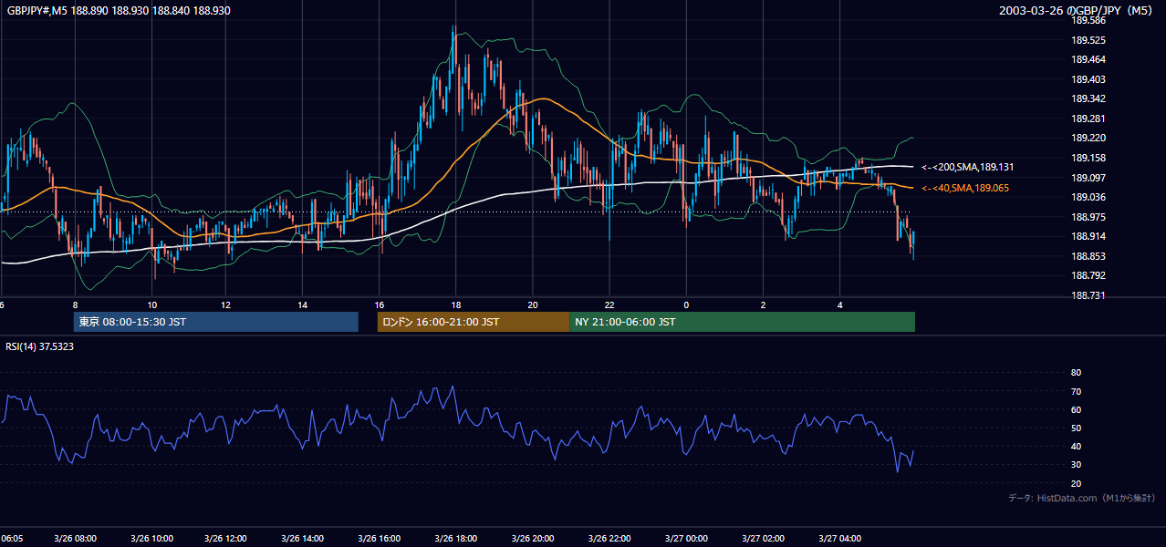Click hour label 18 under the price chart

455,304
